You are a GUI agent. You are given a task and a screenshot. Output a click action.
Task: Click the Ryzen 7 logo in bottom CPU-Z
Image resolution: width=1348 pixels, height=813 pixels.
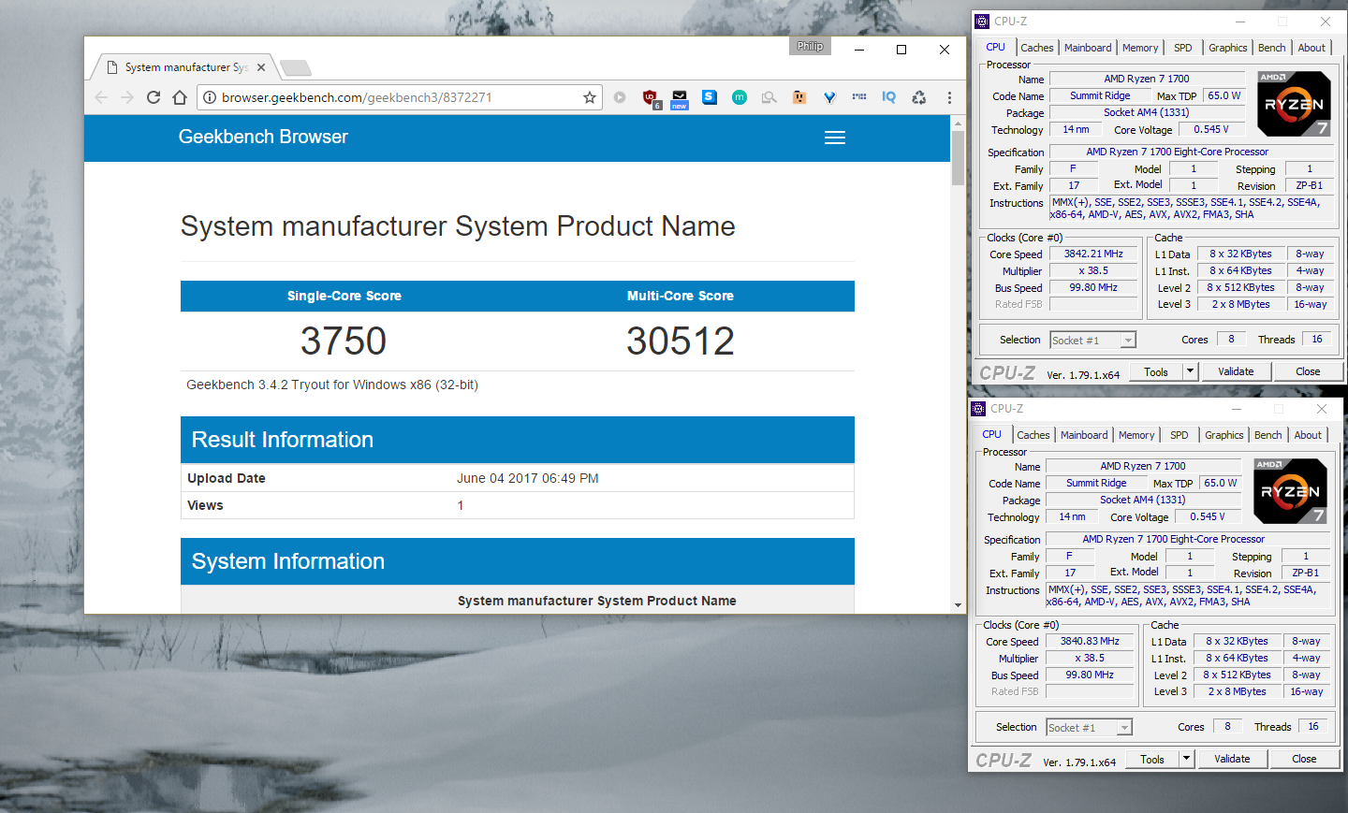click(x=1290, y=491)
